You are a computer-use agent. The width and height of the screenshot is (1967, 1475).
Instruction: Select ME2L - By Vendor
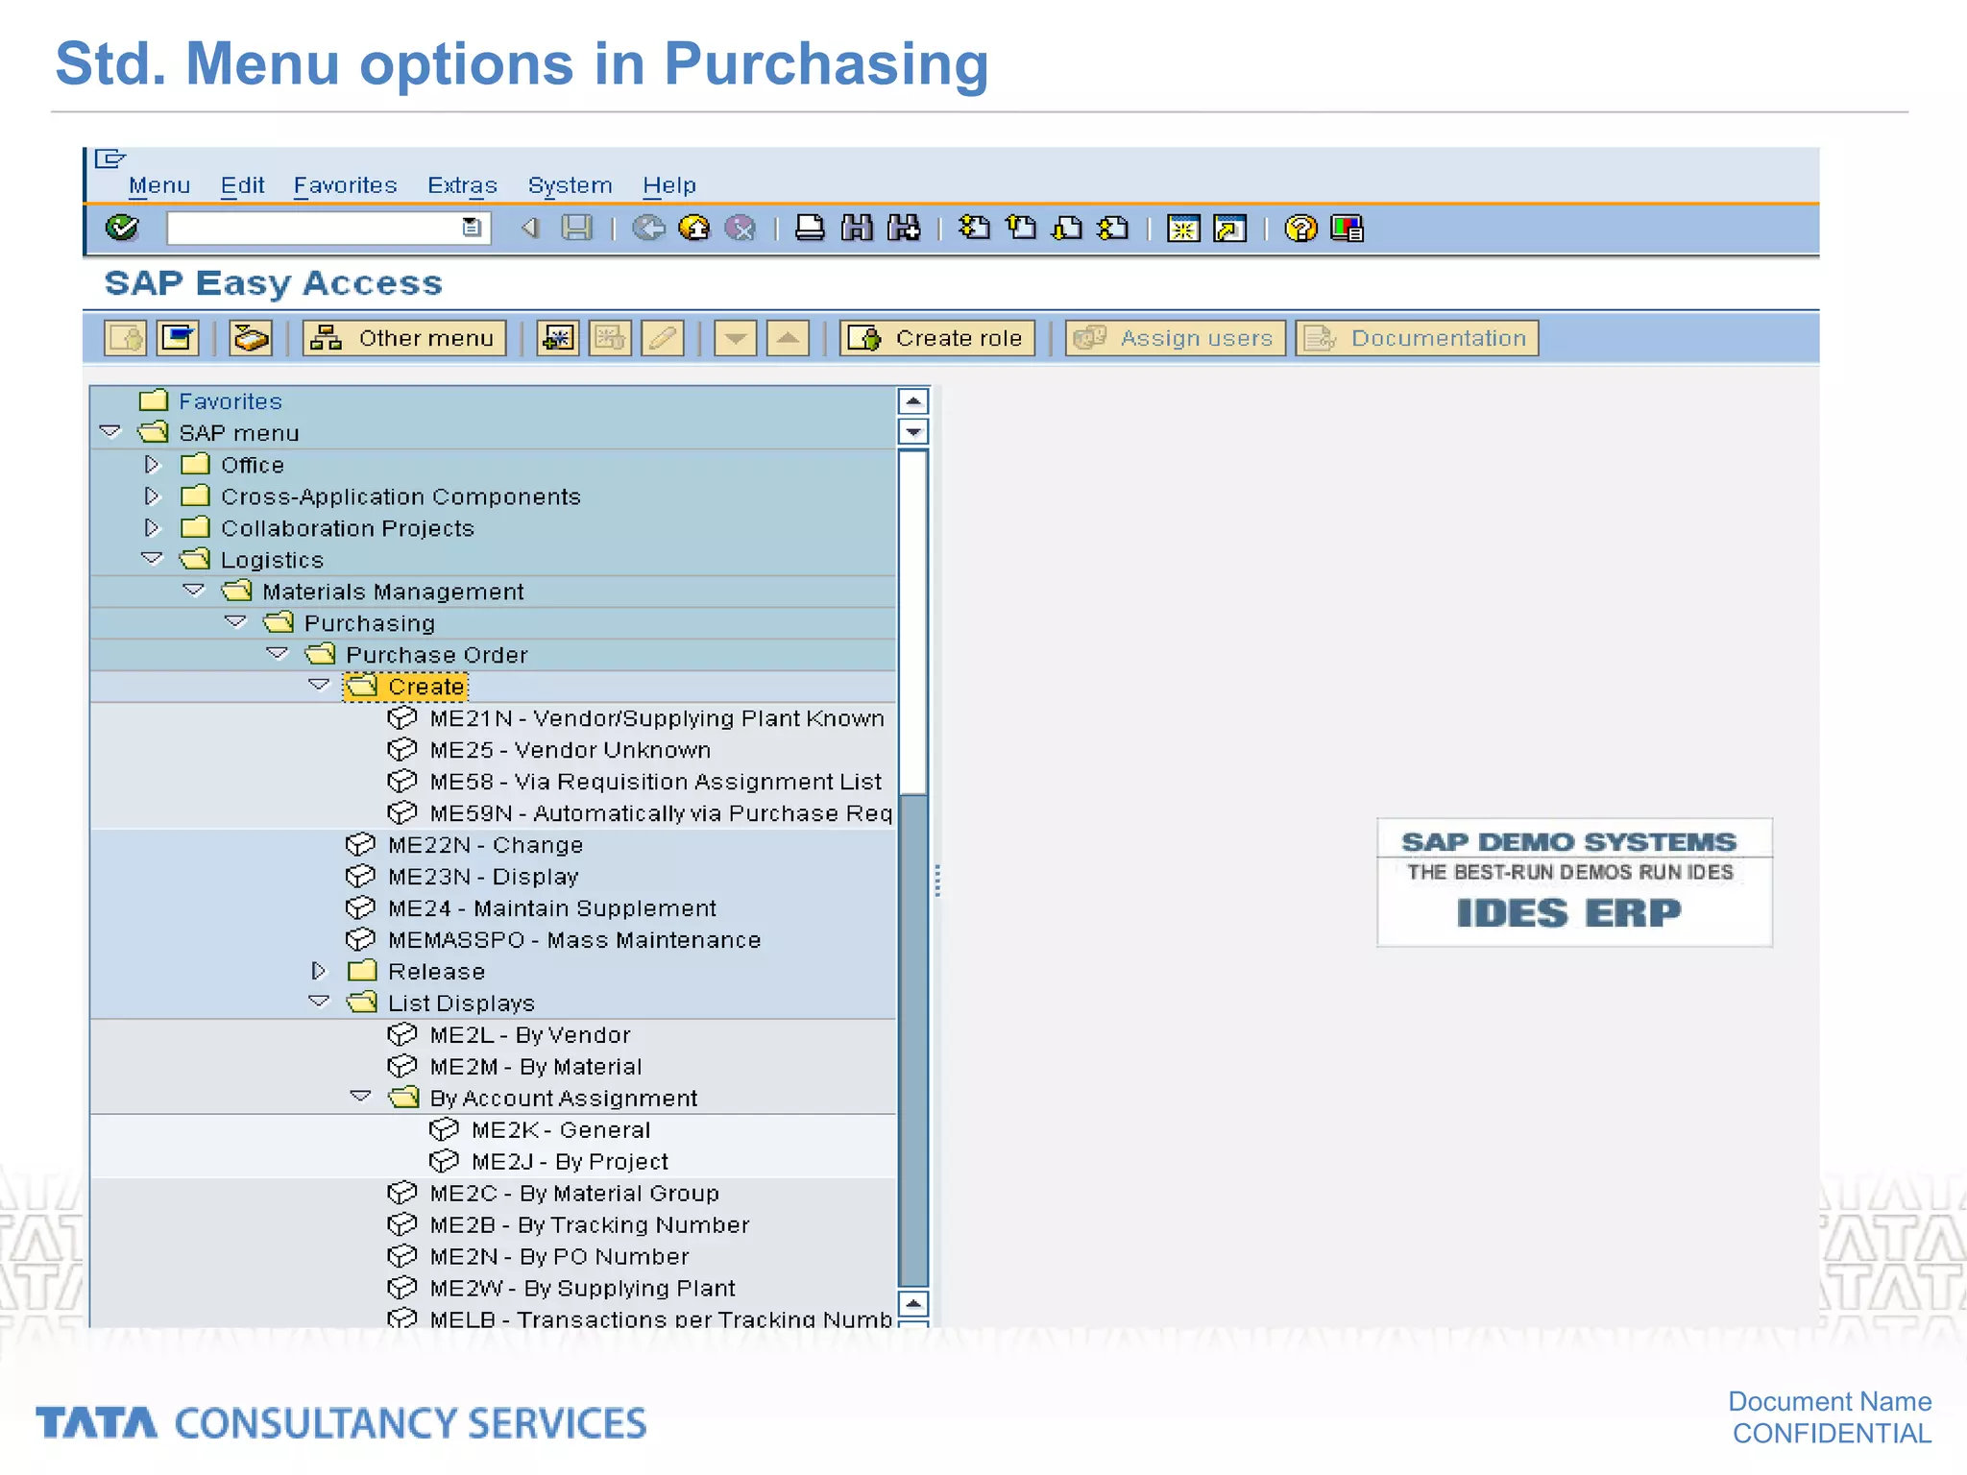pos(530,1035)
